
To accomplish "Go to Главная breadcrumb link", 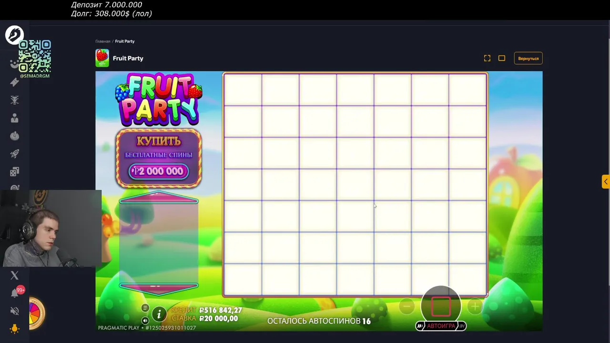I will pos(102,41).
